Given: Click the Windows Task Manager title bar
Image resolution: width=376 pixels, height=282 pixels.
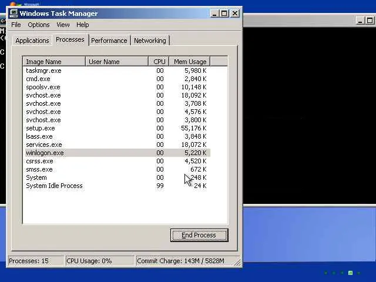Looking at the screenshot, I should [x=124, y=14].
